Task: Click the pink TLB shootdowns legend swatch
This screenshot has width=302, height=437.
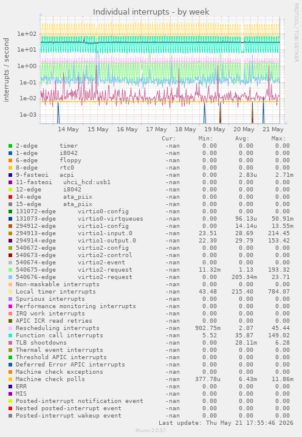Action: 10,343
